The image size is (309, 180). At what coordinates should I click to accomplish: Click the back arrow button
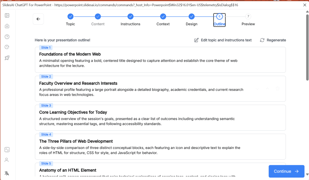coord(38,19)
